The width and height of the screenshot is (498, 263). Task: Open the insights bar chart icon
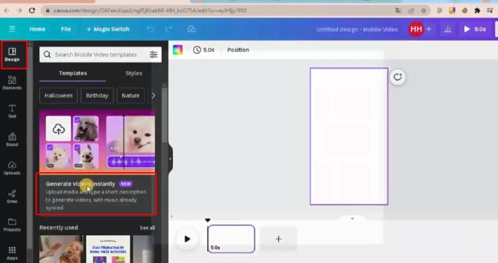point(448,29)
